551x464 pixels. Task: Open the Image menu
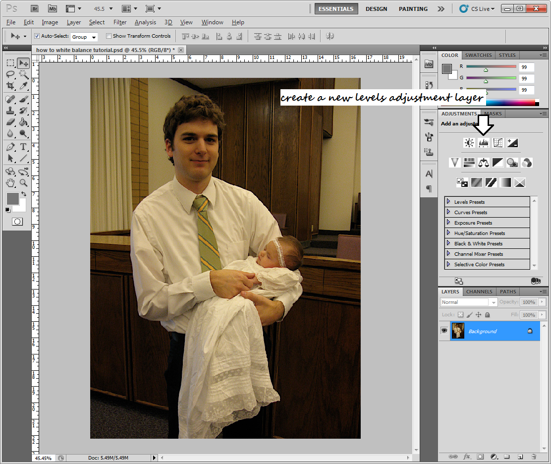[x=50, y=22]
